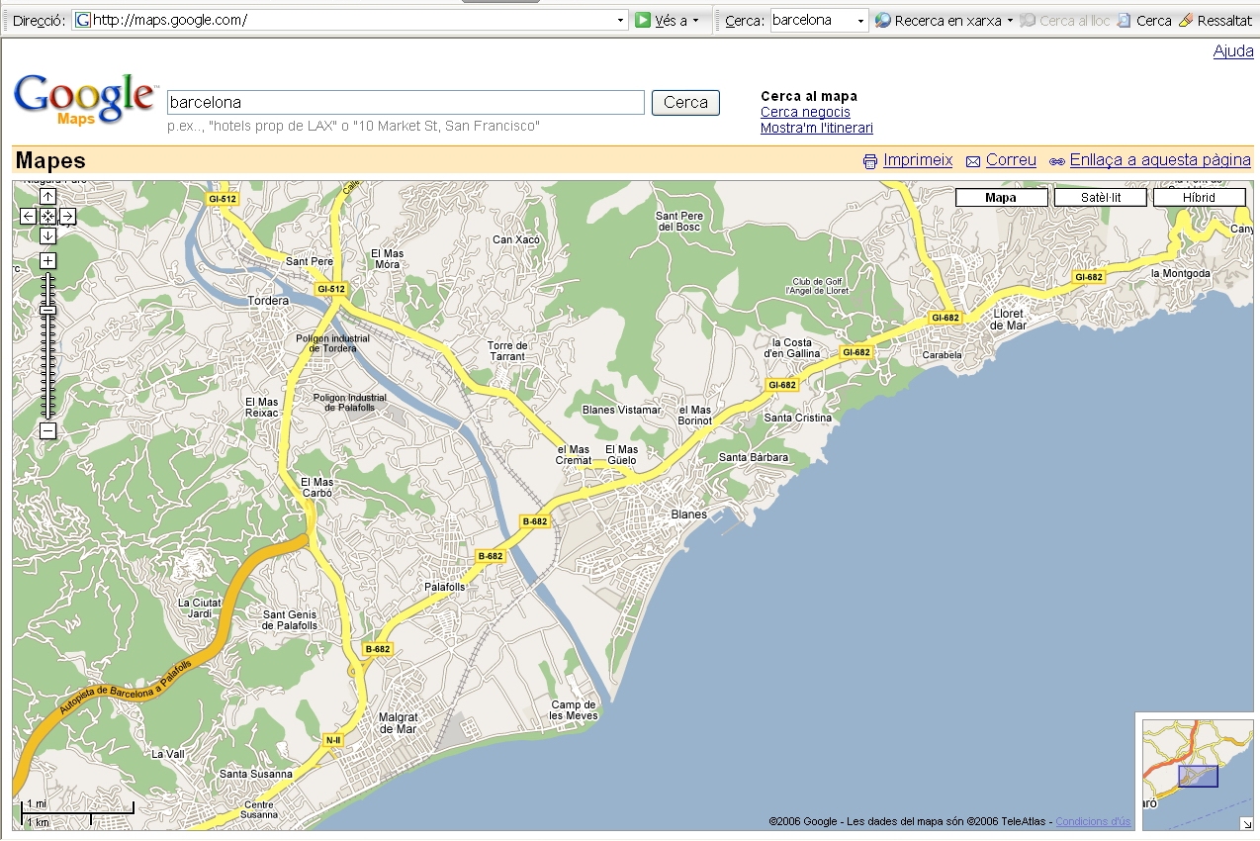1260x841 pixels.
Task: Pan the map left with the arrow button
Action: [28, 217]
